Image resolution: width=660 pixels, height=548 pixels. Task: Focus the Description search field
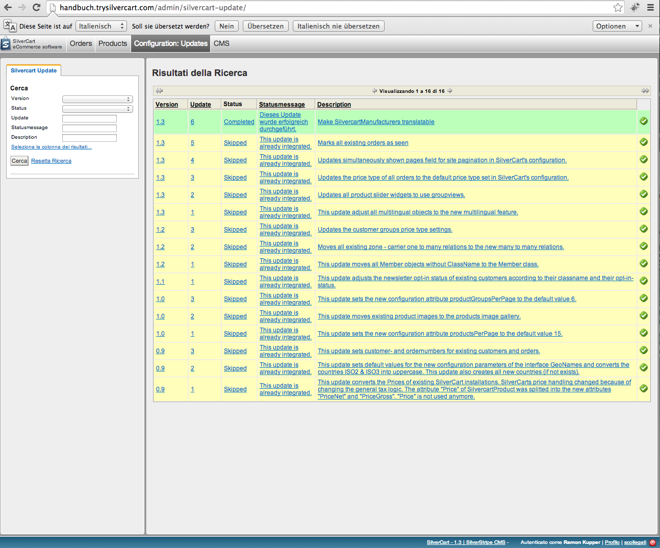(x=89, y=138)
